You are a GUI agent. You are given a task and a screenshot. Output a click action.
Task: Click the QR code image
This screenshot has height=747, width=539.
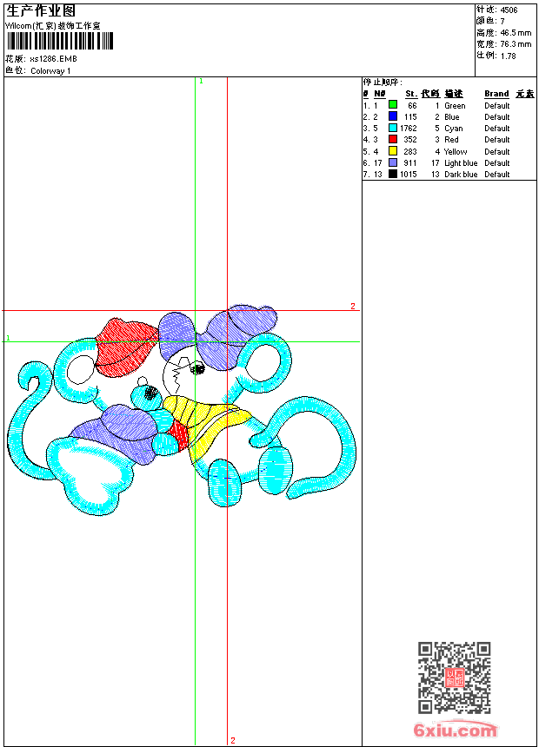tap(455, 678)
